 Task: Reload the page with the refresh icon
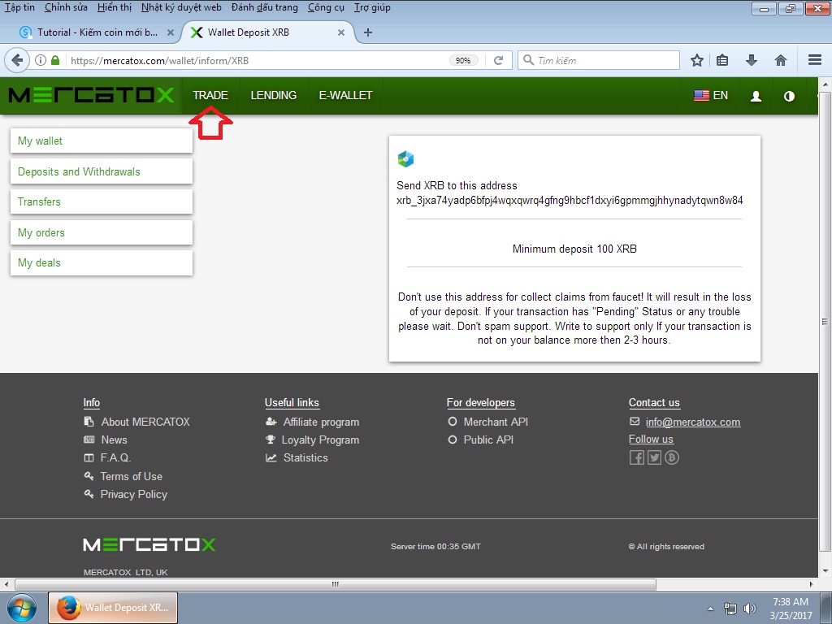[x=498, y=60]
